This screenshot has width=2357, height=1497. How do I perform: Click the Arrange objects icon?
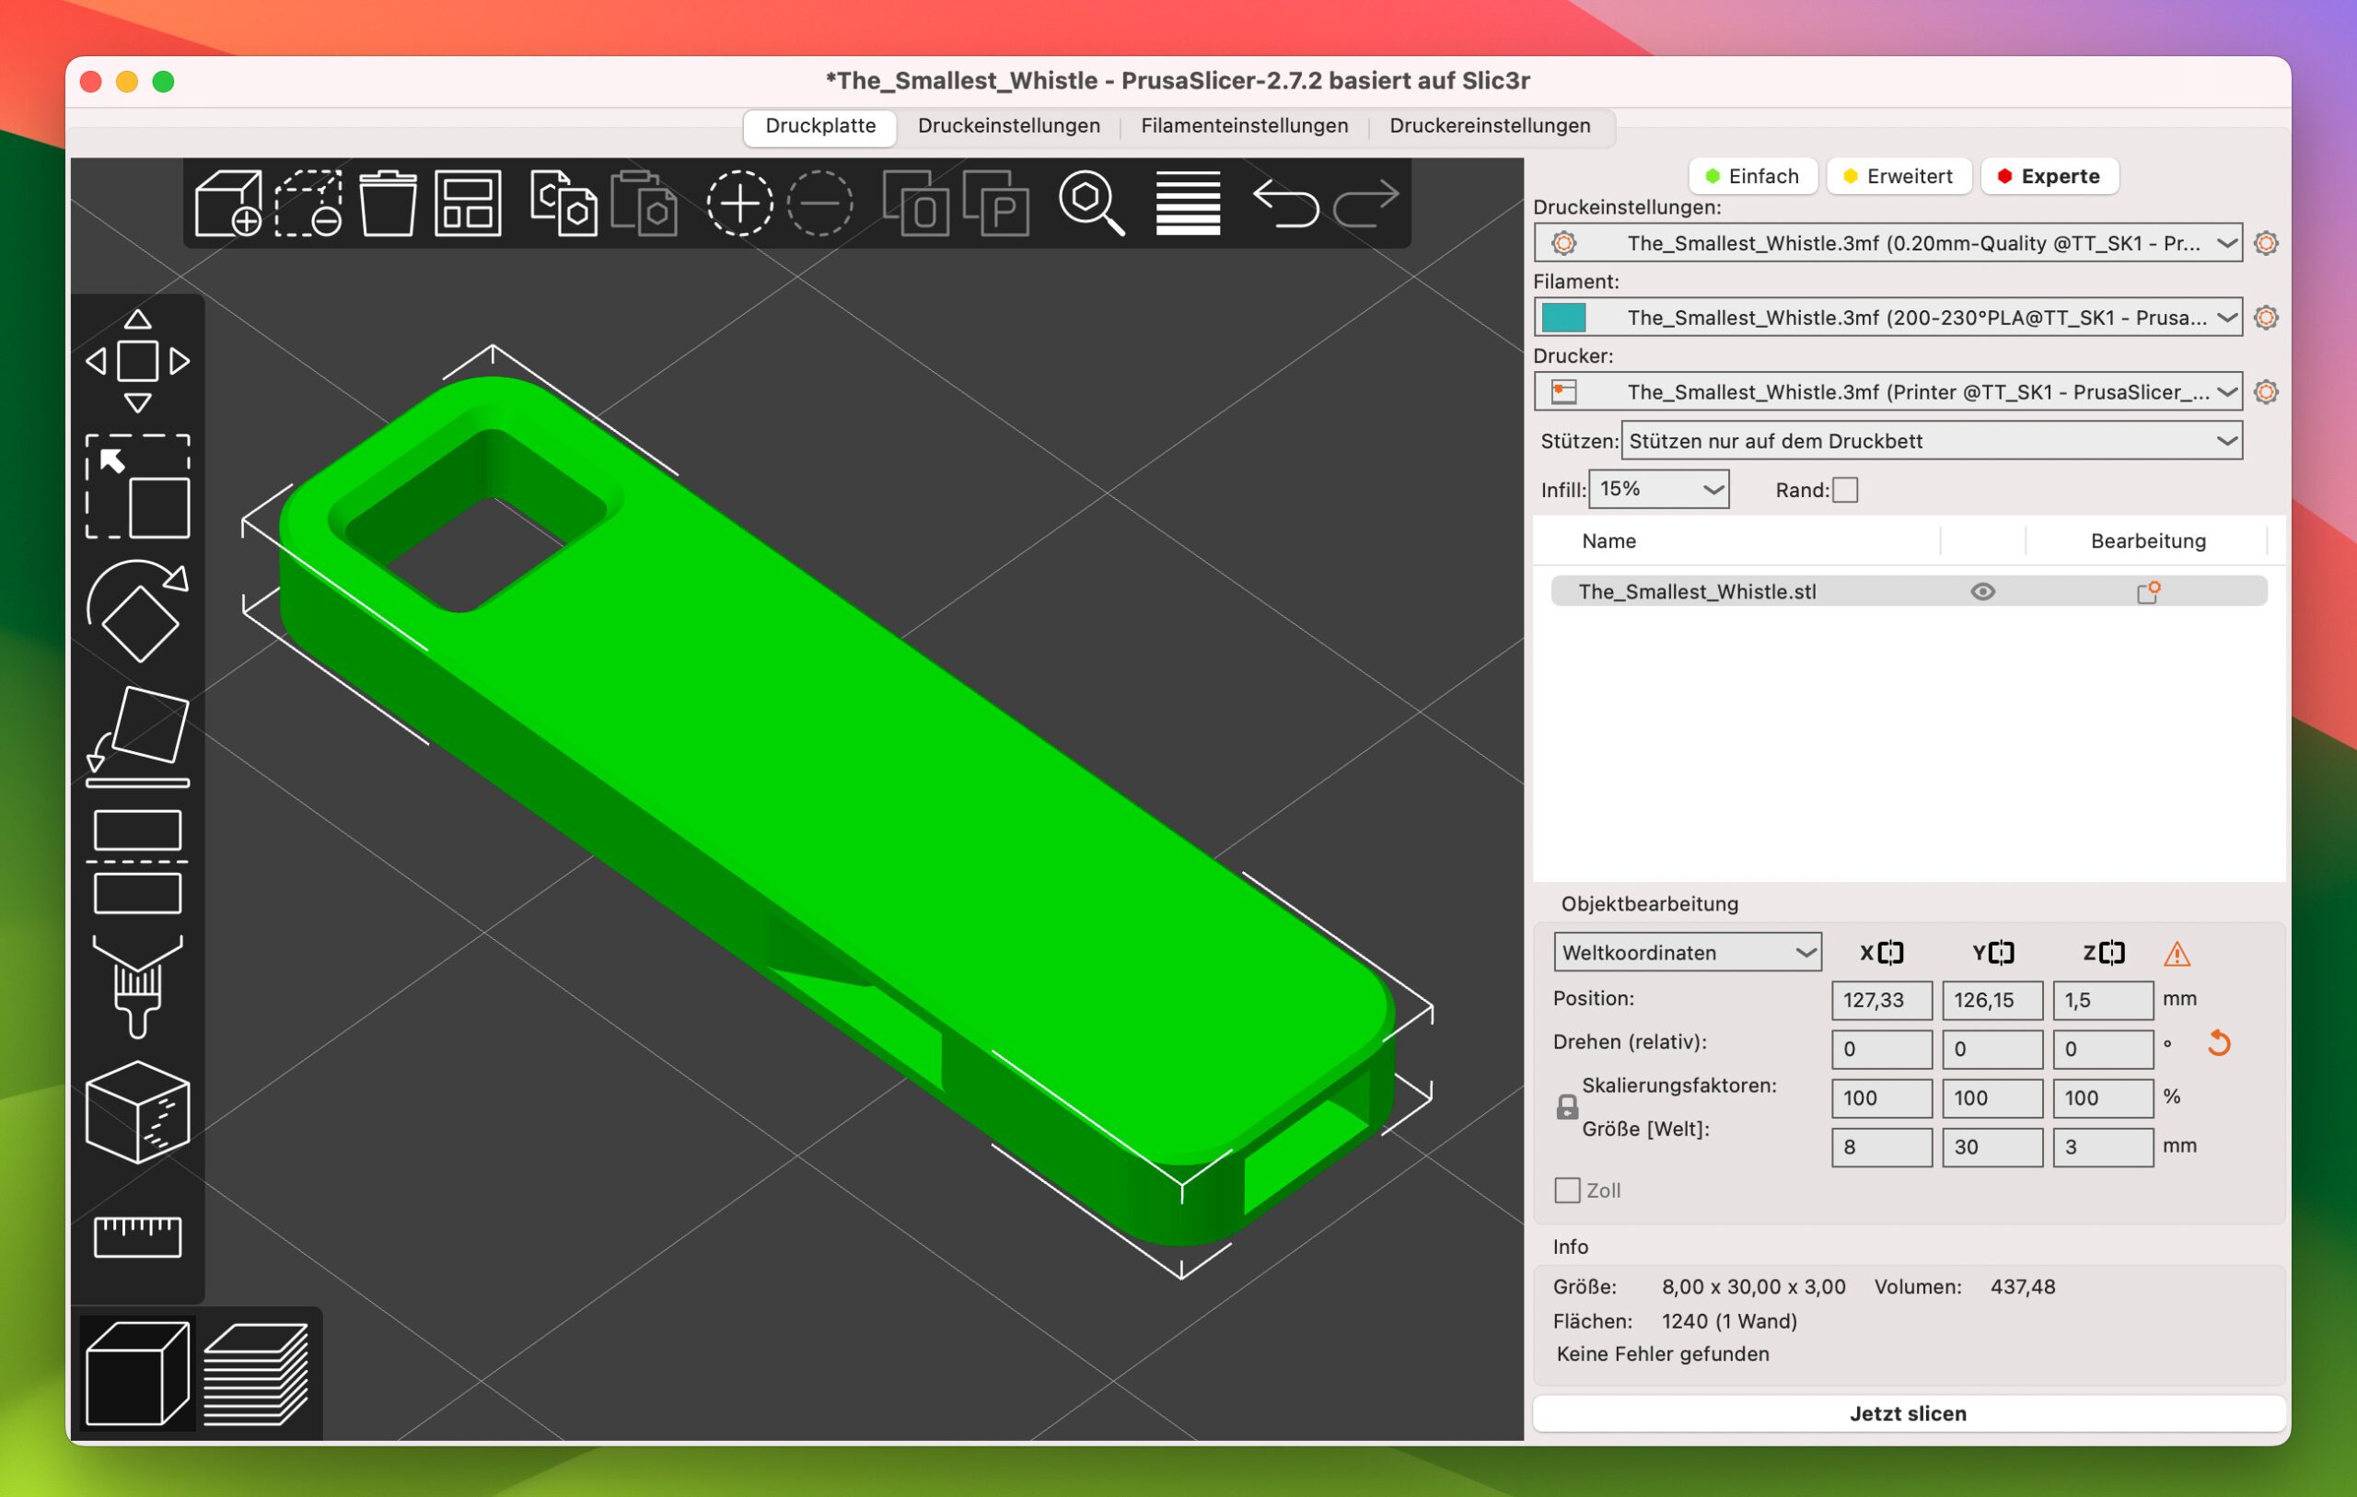click(x=468, y=203)
